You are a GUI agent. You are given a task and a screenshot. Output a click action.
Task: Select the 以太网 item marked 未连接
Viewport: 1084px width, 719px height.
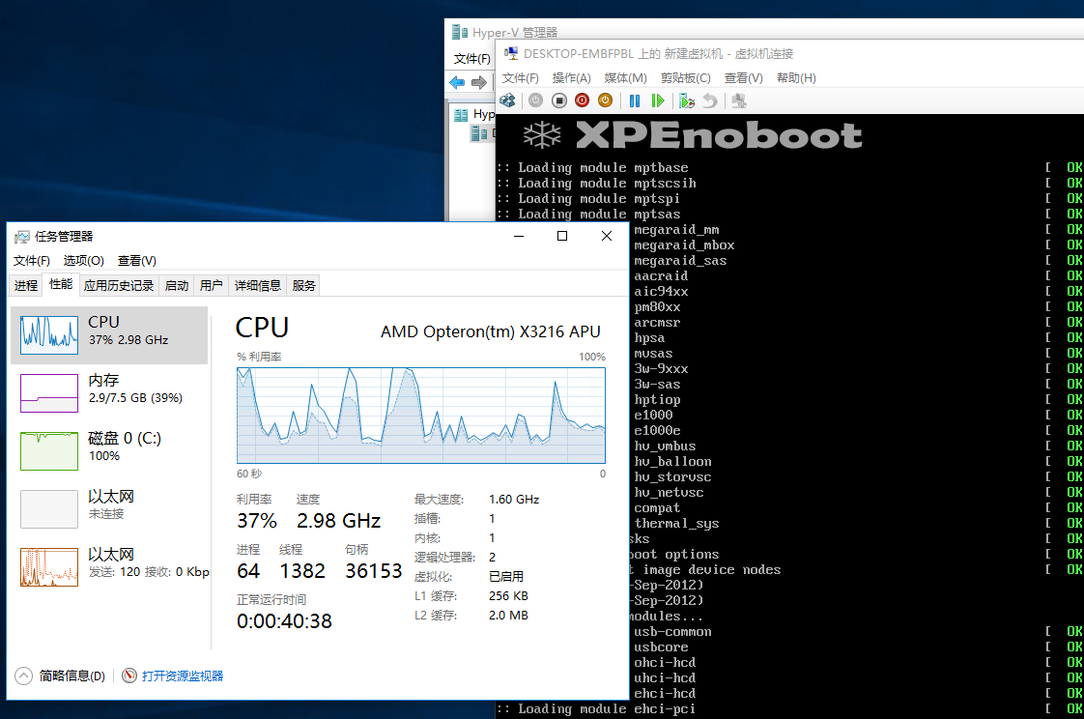pos(109,509)
